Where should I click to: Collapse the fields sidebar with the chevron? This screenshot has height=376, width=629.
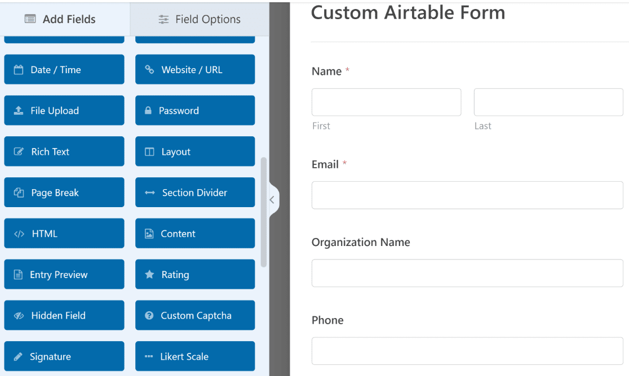tap(272, 200)
